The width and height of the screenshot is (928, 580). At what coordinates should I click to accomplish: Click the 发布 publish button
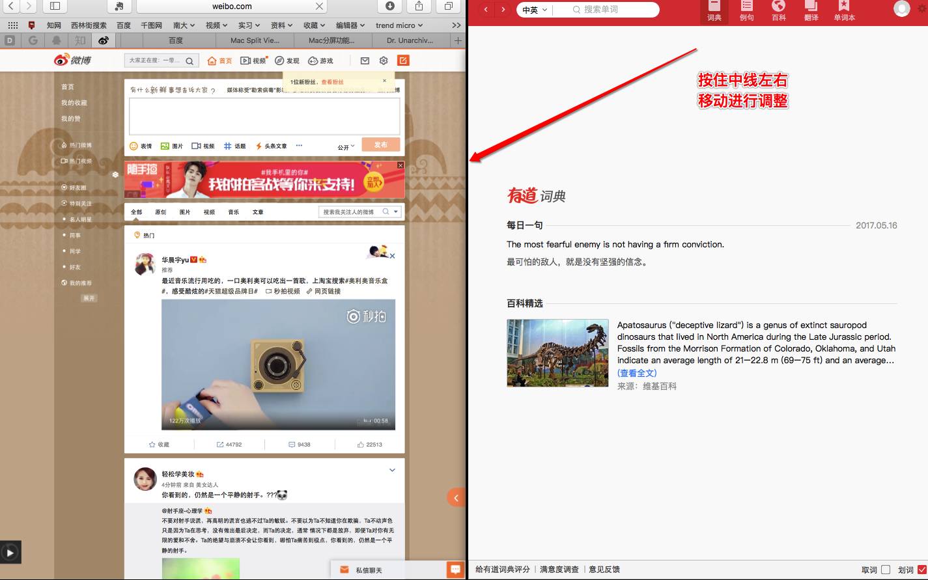point(380,145)
